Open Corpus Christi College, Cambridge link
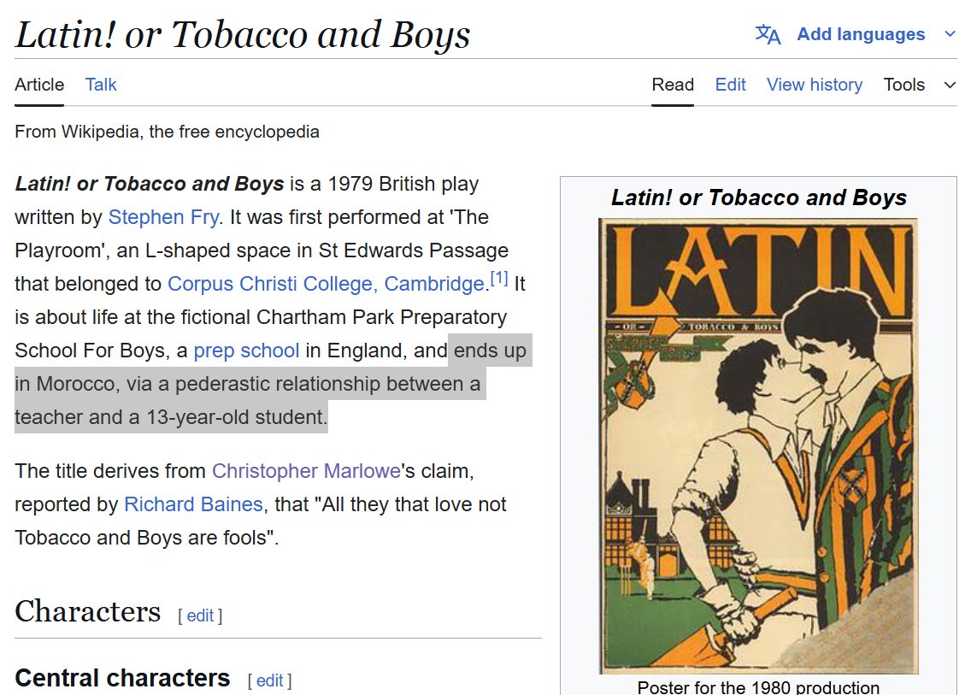This screenshot has width=977, height=695. (x=326, y=284)
